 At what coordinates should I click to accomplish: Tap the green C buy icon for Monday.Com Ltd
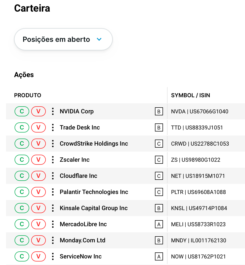point(22,240)
